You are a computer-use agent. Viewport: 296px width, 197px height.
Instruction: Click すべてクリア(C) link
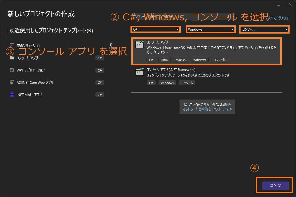click(278, 18)
